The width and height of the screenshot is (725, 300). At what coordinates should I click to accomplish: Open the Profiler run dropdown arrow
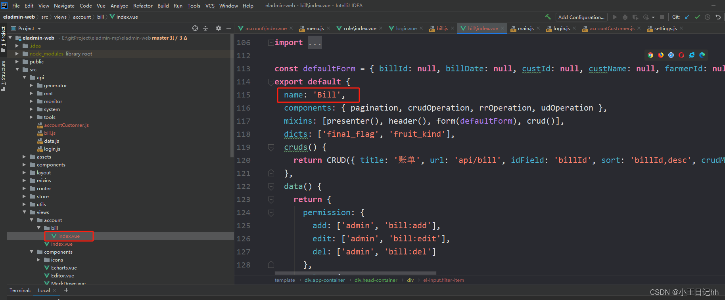coord(653,17)
